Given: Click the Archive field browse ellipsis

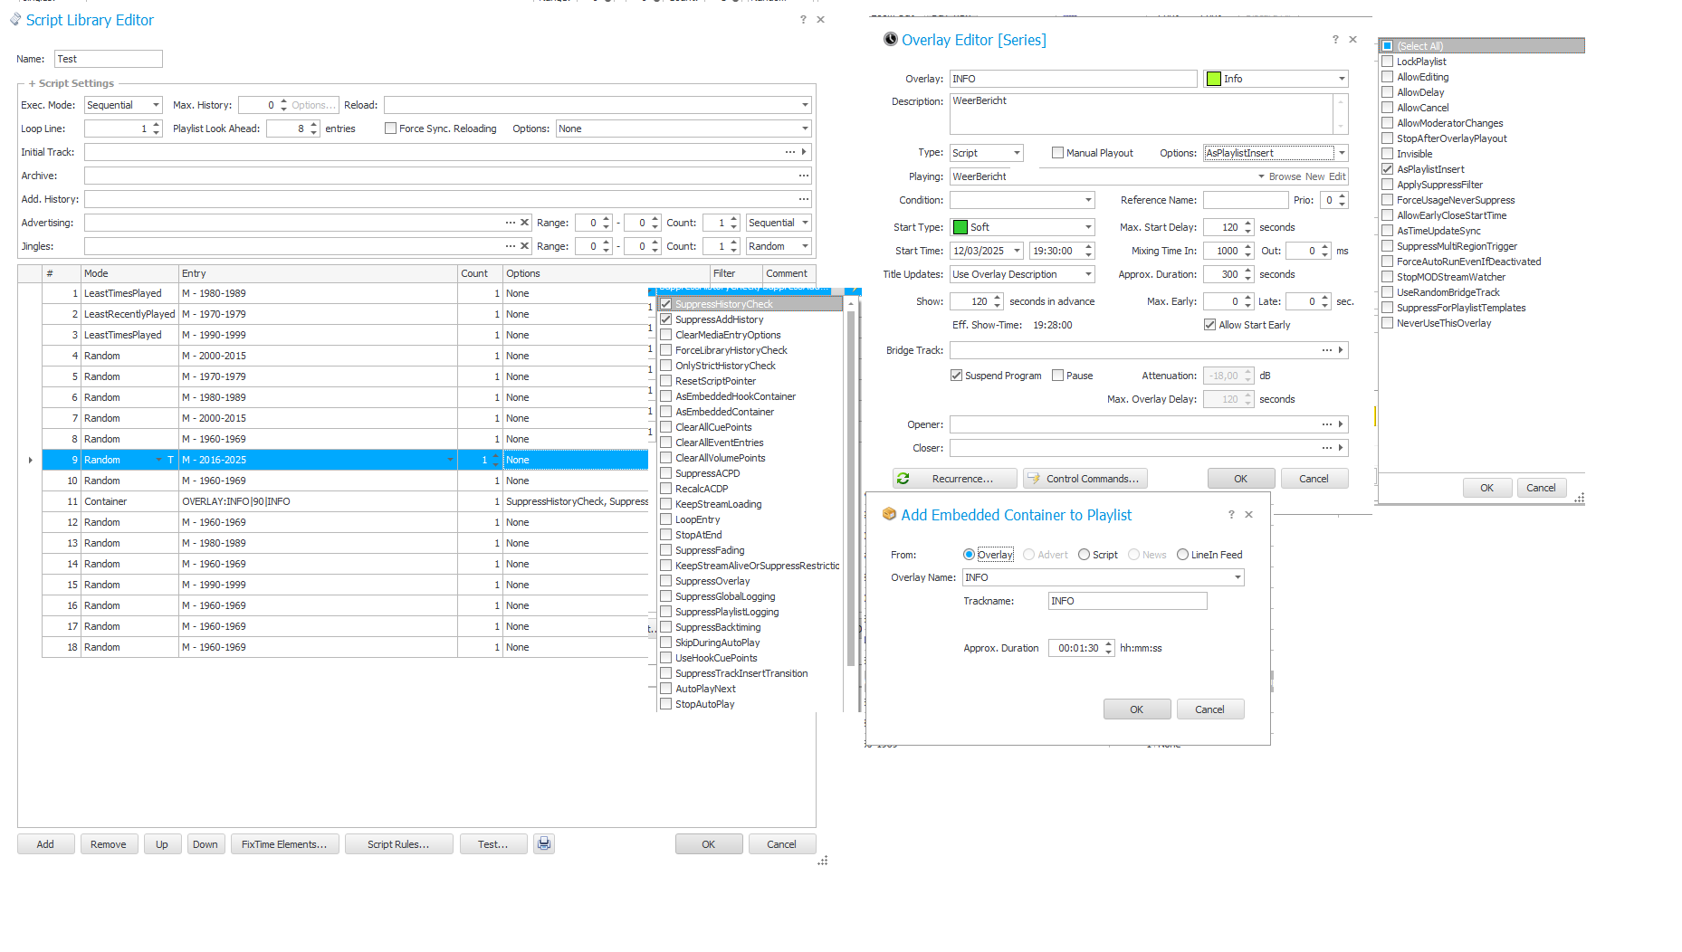Looking at the screenshot, I should click(803, 176).
